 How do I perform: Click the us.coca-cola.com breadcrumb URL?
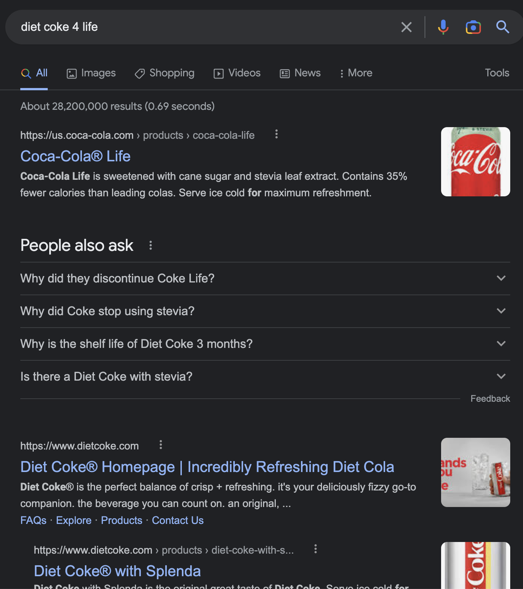[138, 135]
